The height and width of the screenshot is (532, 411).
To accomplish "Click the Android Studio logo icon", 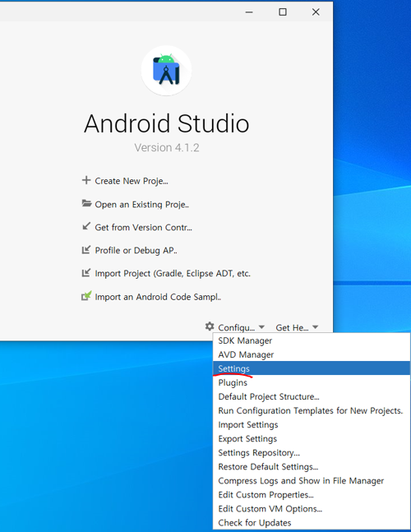I will point(166,70).
